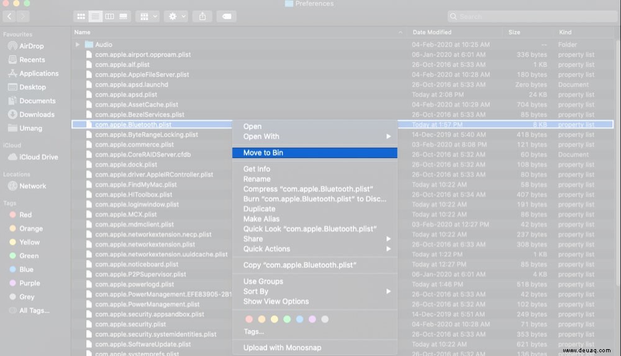Screen dimensions: 621x356
Task: Expand the Sort By submenu
Action: [315, 291]
